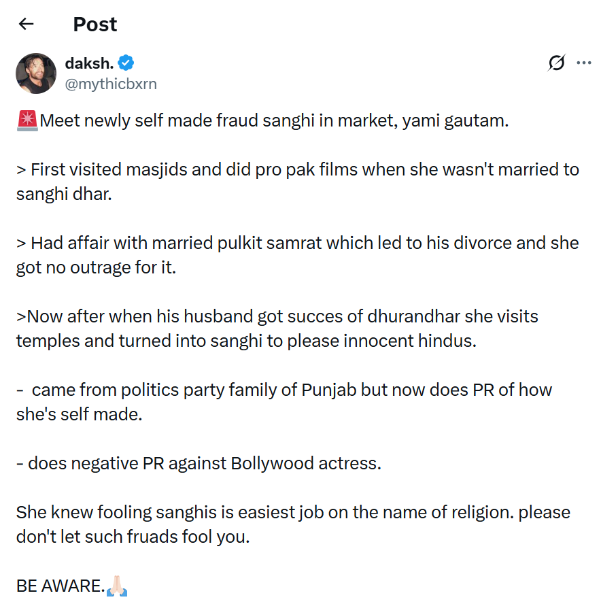Click the folded hands emoji

tap(118, 585)
